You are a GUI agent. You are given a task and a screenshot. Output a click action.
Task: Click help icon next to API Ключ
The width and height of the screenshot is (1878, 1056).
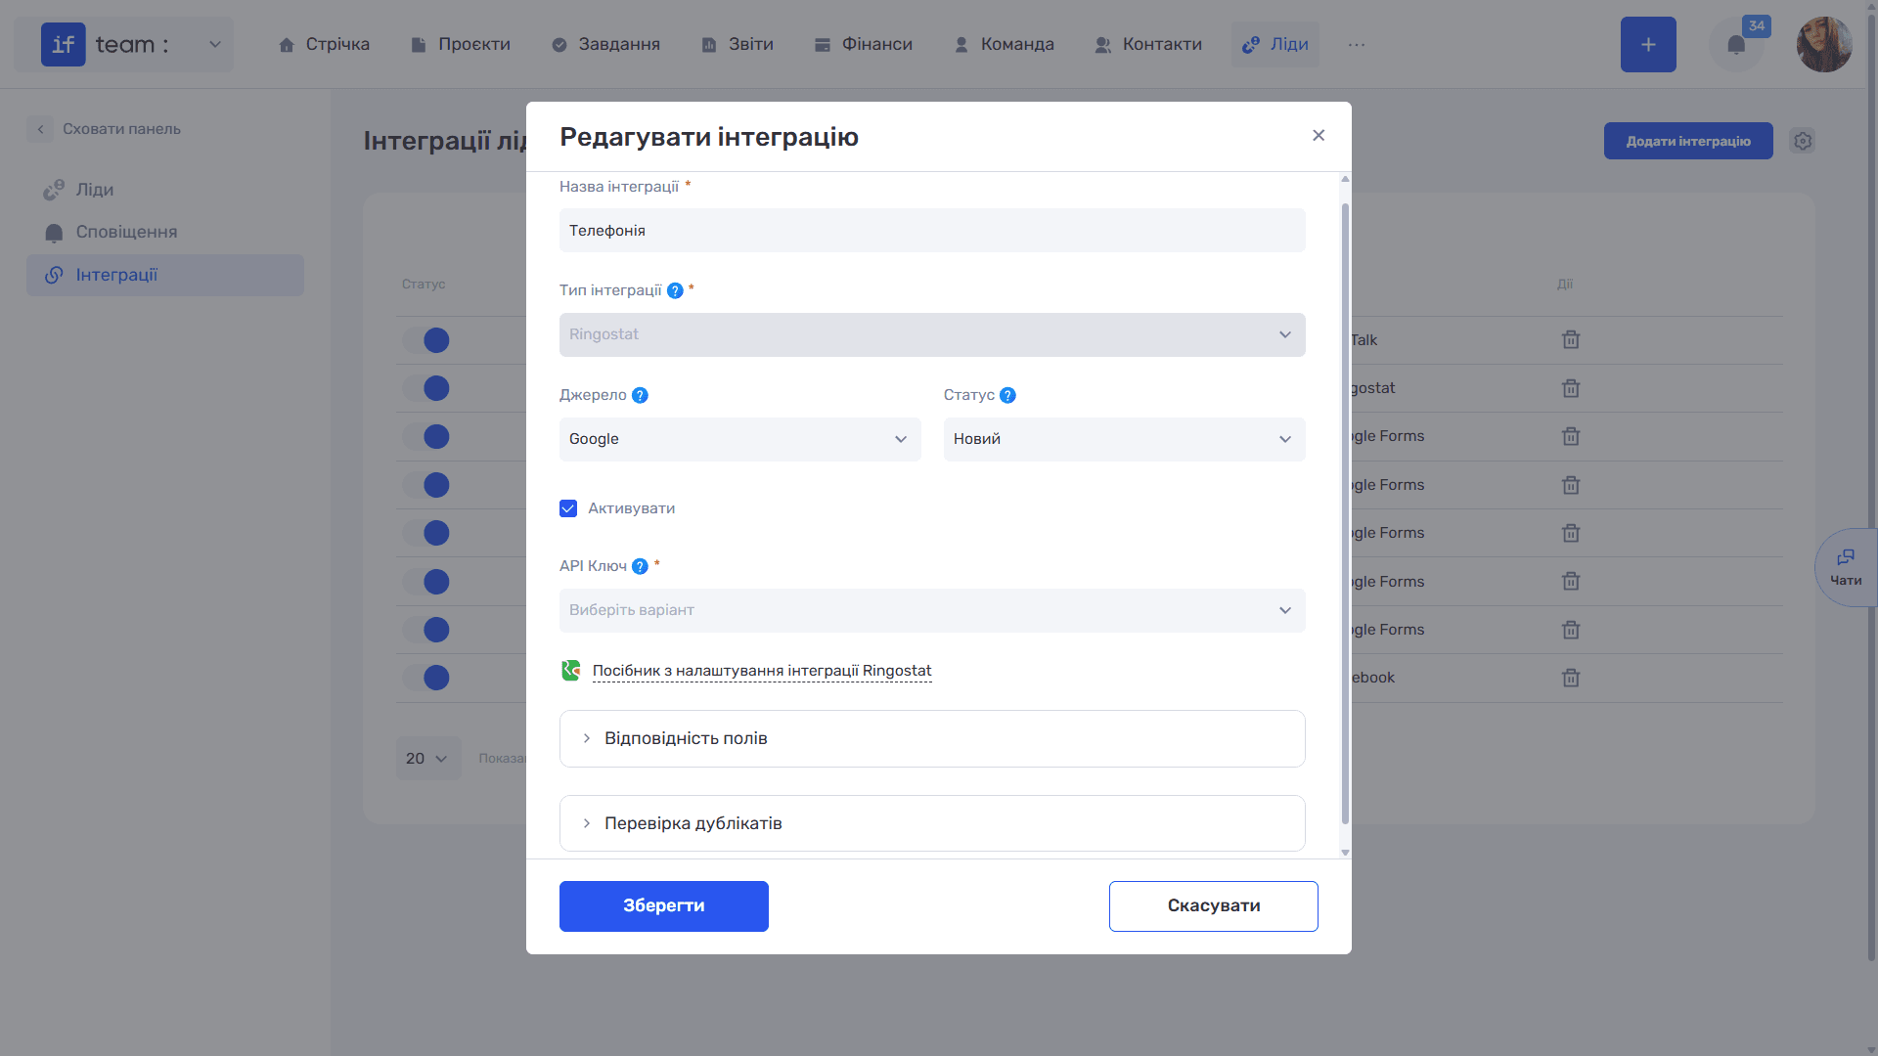click(640, 566)
